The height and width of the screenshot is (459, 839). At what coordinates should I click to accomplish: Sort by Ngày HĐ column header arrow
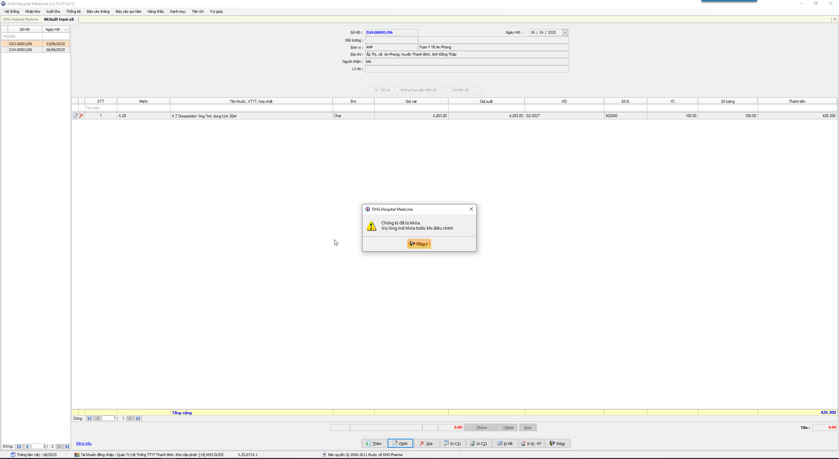pos(66,29)
